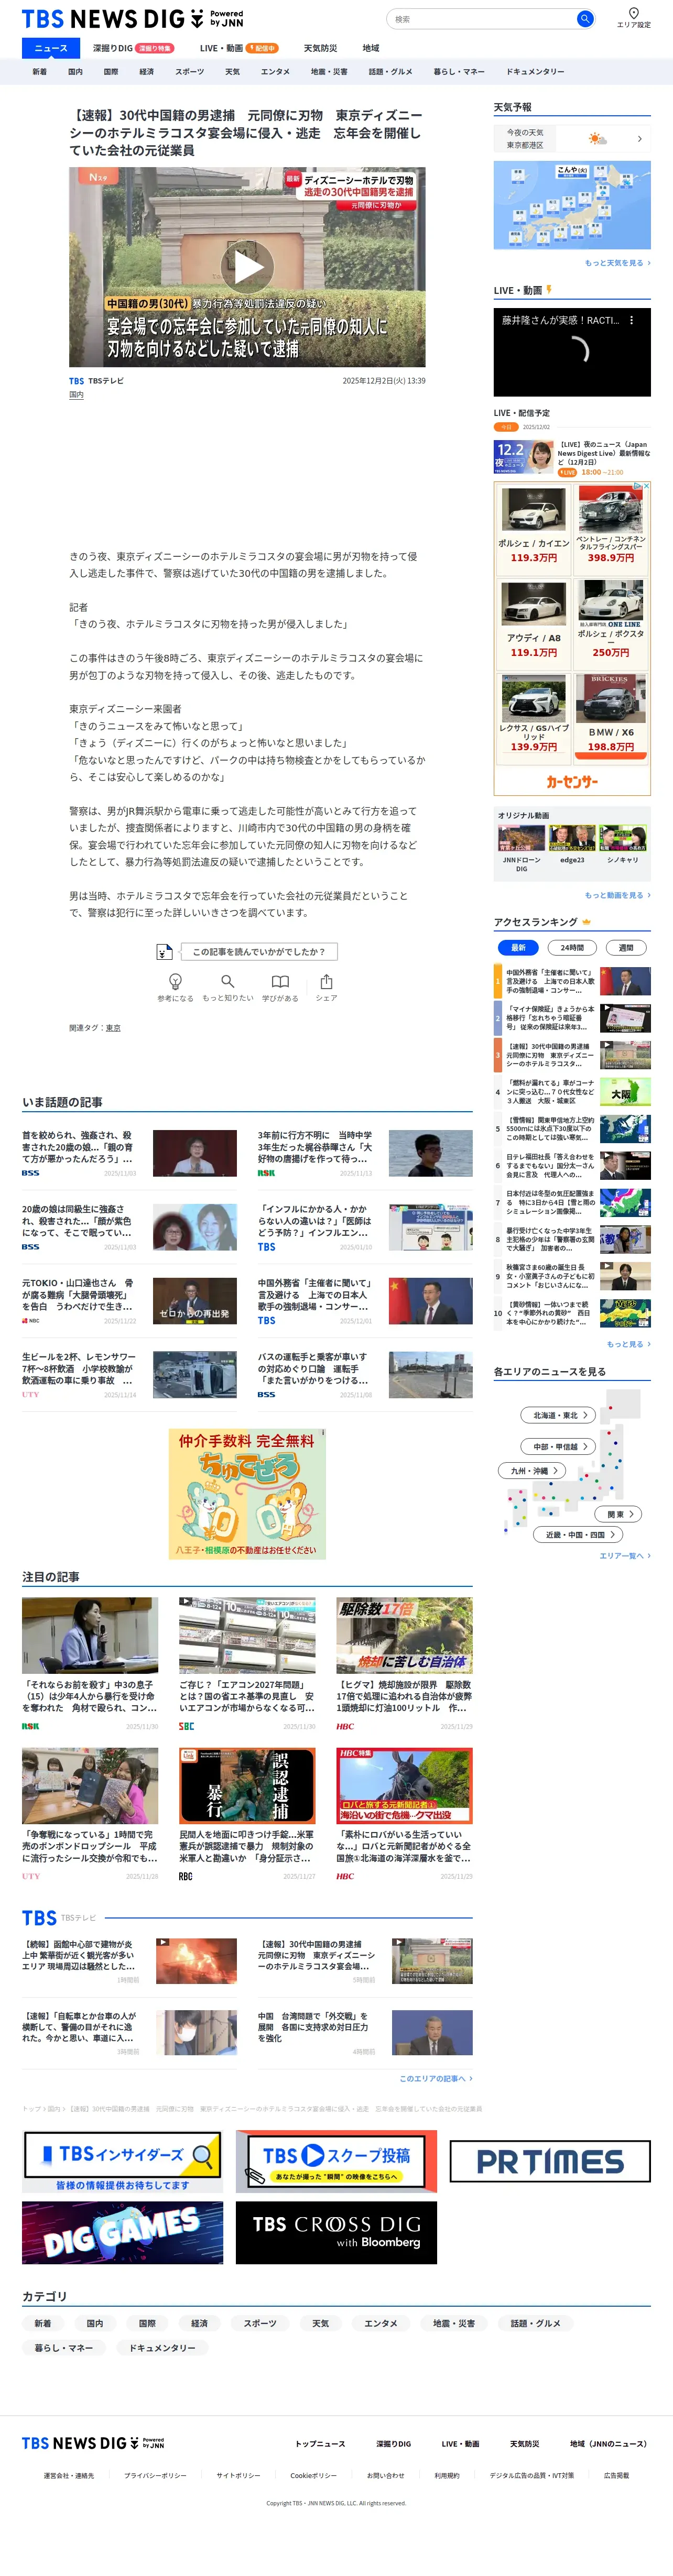Select 経済 in the category sub-menu
The width and height of the screenshot is (673, 2576).
pos(147,72)
